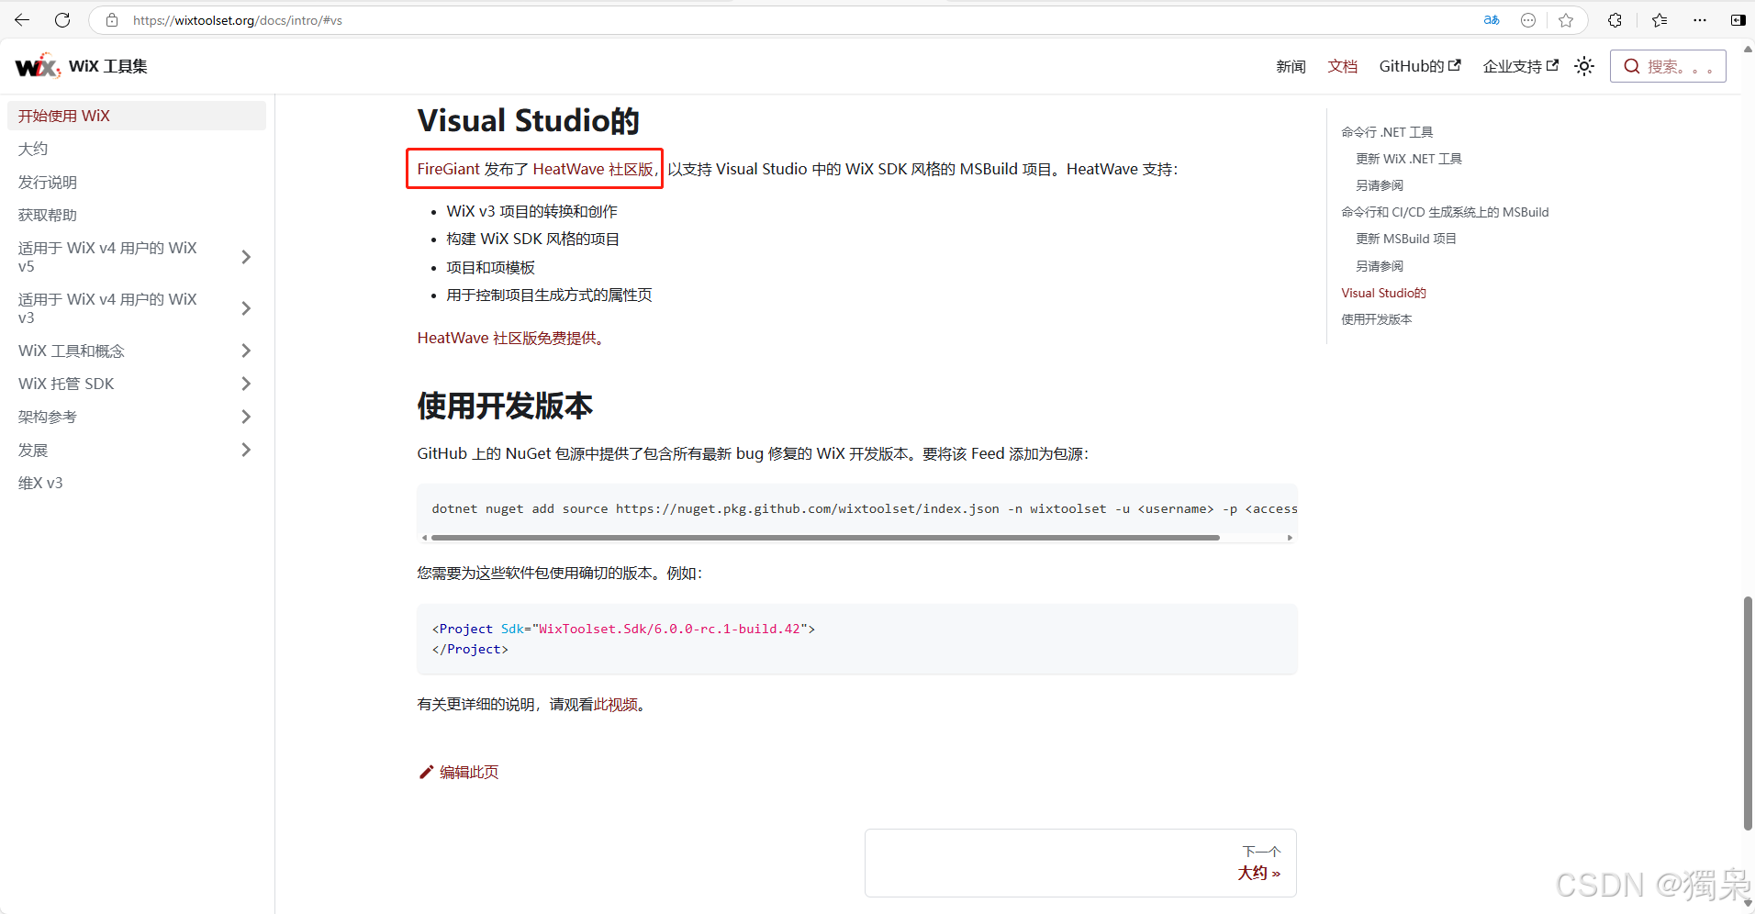Jump to 更新 WiX .NET 工具 in contents
Image resolution: width=1755 pixels, height=914 pixels.
point(1409,159)
